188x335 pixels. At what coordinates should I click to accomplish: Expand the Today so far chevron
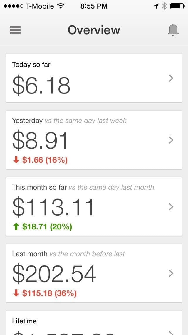(171, 78)
